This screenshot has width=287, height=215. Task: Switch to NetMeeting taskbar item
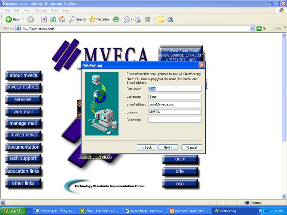(234, 211)
